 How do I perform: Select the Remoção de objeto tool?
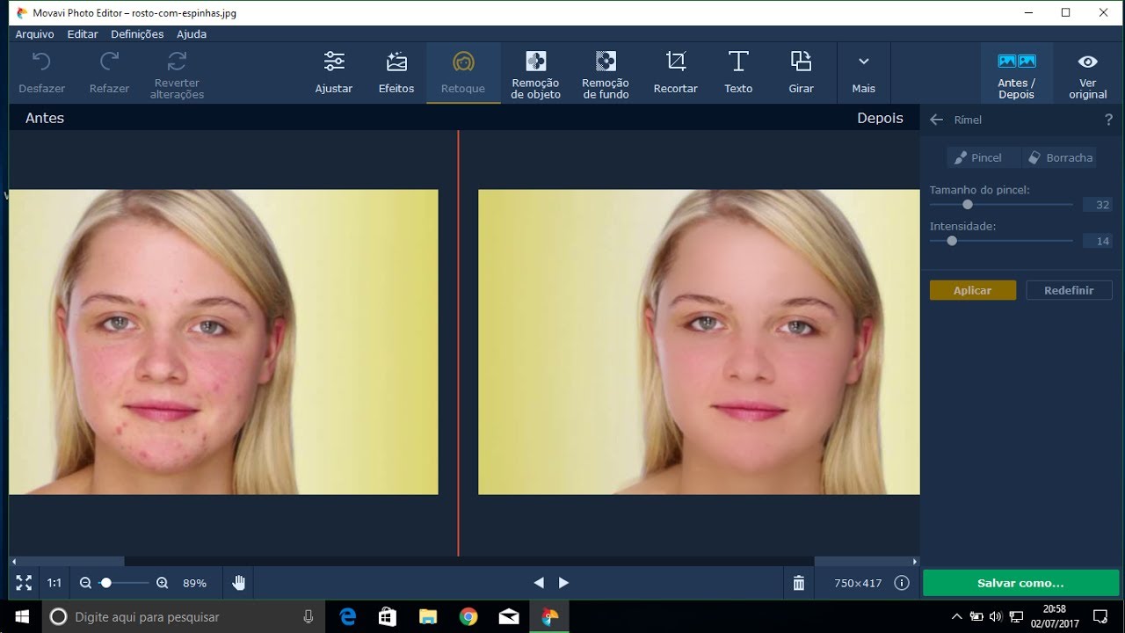535,74
